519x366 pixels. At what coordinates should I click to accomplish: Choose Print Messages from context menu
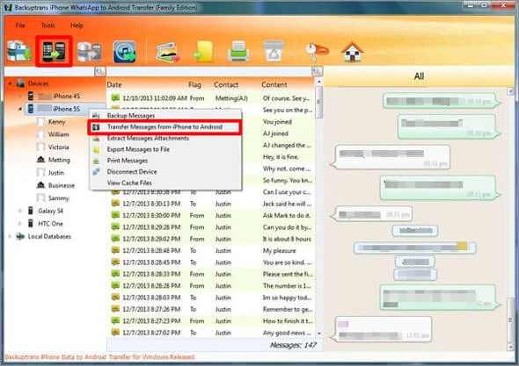(165, 161)
